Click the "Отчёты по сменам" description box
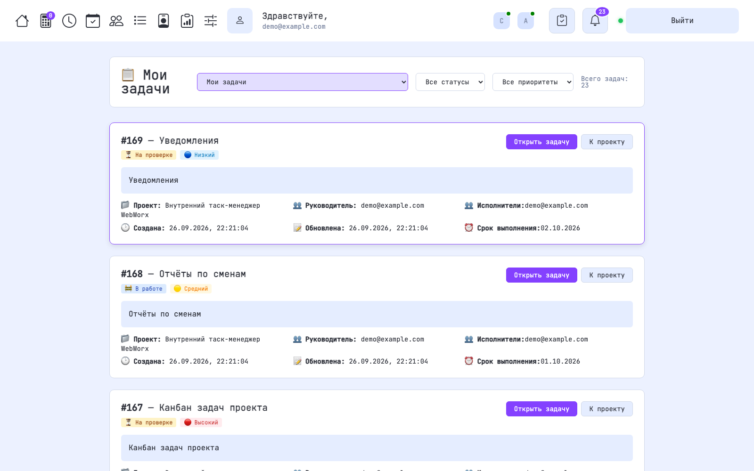The height and width of the screenshot is (471, 754). 377,314
